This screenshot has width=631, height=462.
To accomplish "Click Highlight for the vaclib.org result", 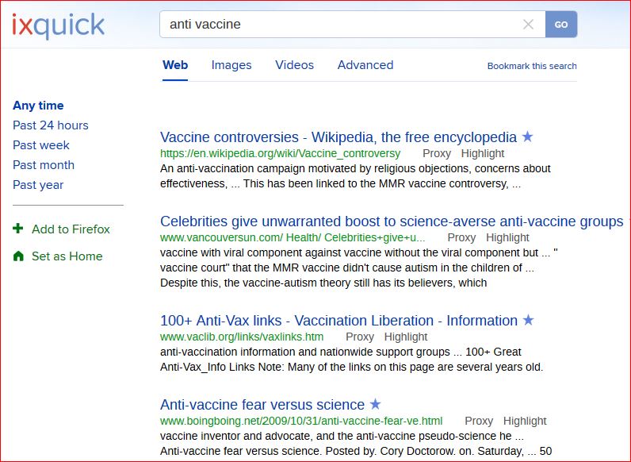I will click(x=406, y=337).
